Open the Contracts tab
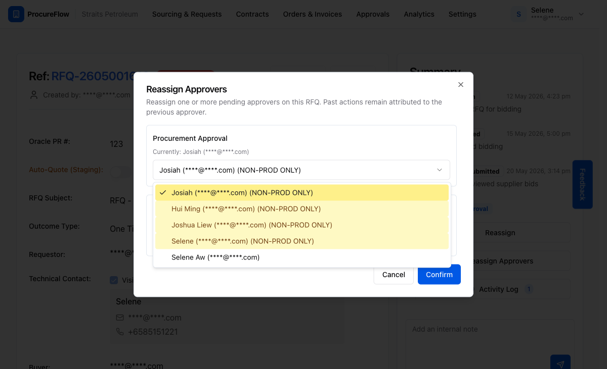This screenshot has width=607, height=369. [x=252, y=14]
